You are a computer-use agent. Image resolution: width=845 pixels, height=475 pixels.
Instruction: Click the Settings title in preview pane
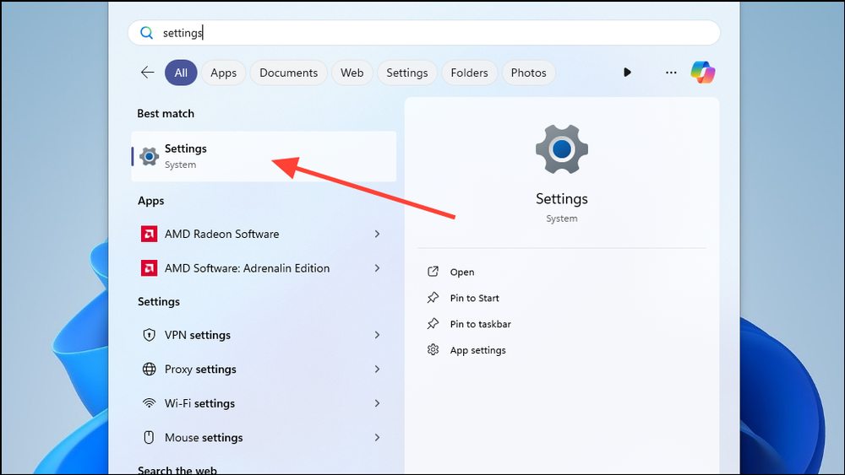click(562, 199)
